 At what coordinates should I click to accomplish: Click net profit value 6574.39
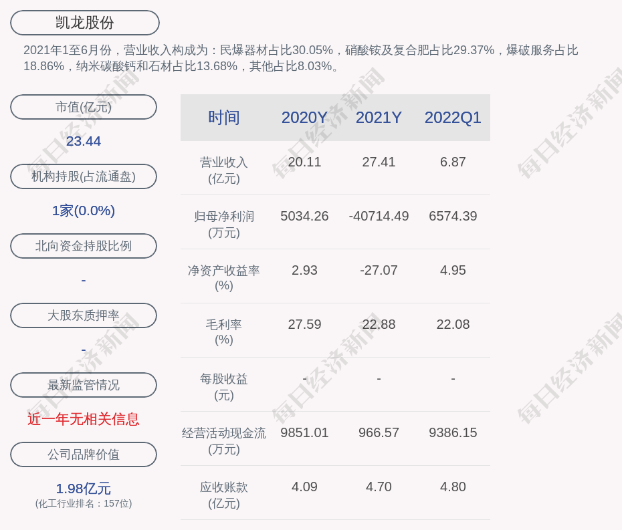(x=453, y=216)
